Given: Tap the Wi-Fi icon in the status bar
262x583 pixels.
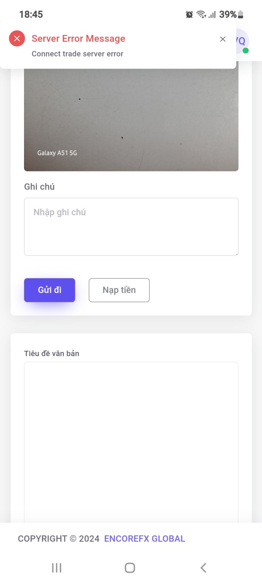Looking at the screenshot, I should point(201,14).
